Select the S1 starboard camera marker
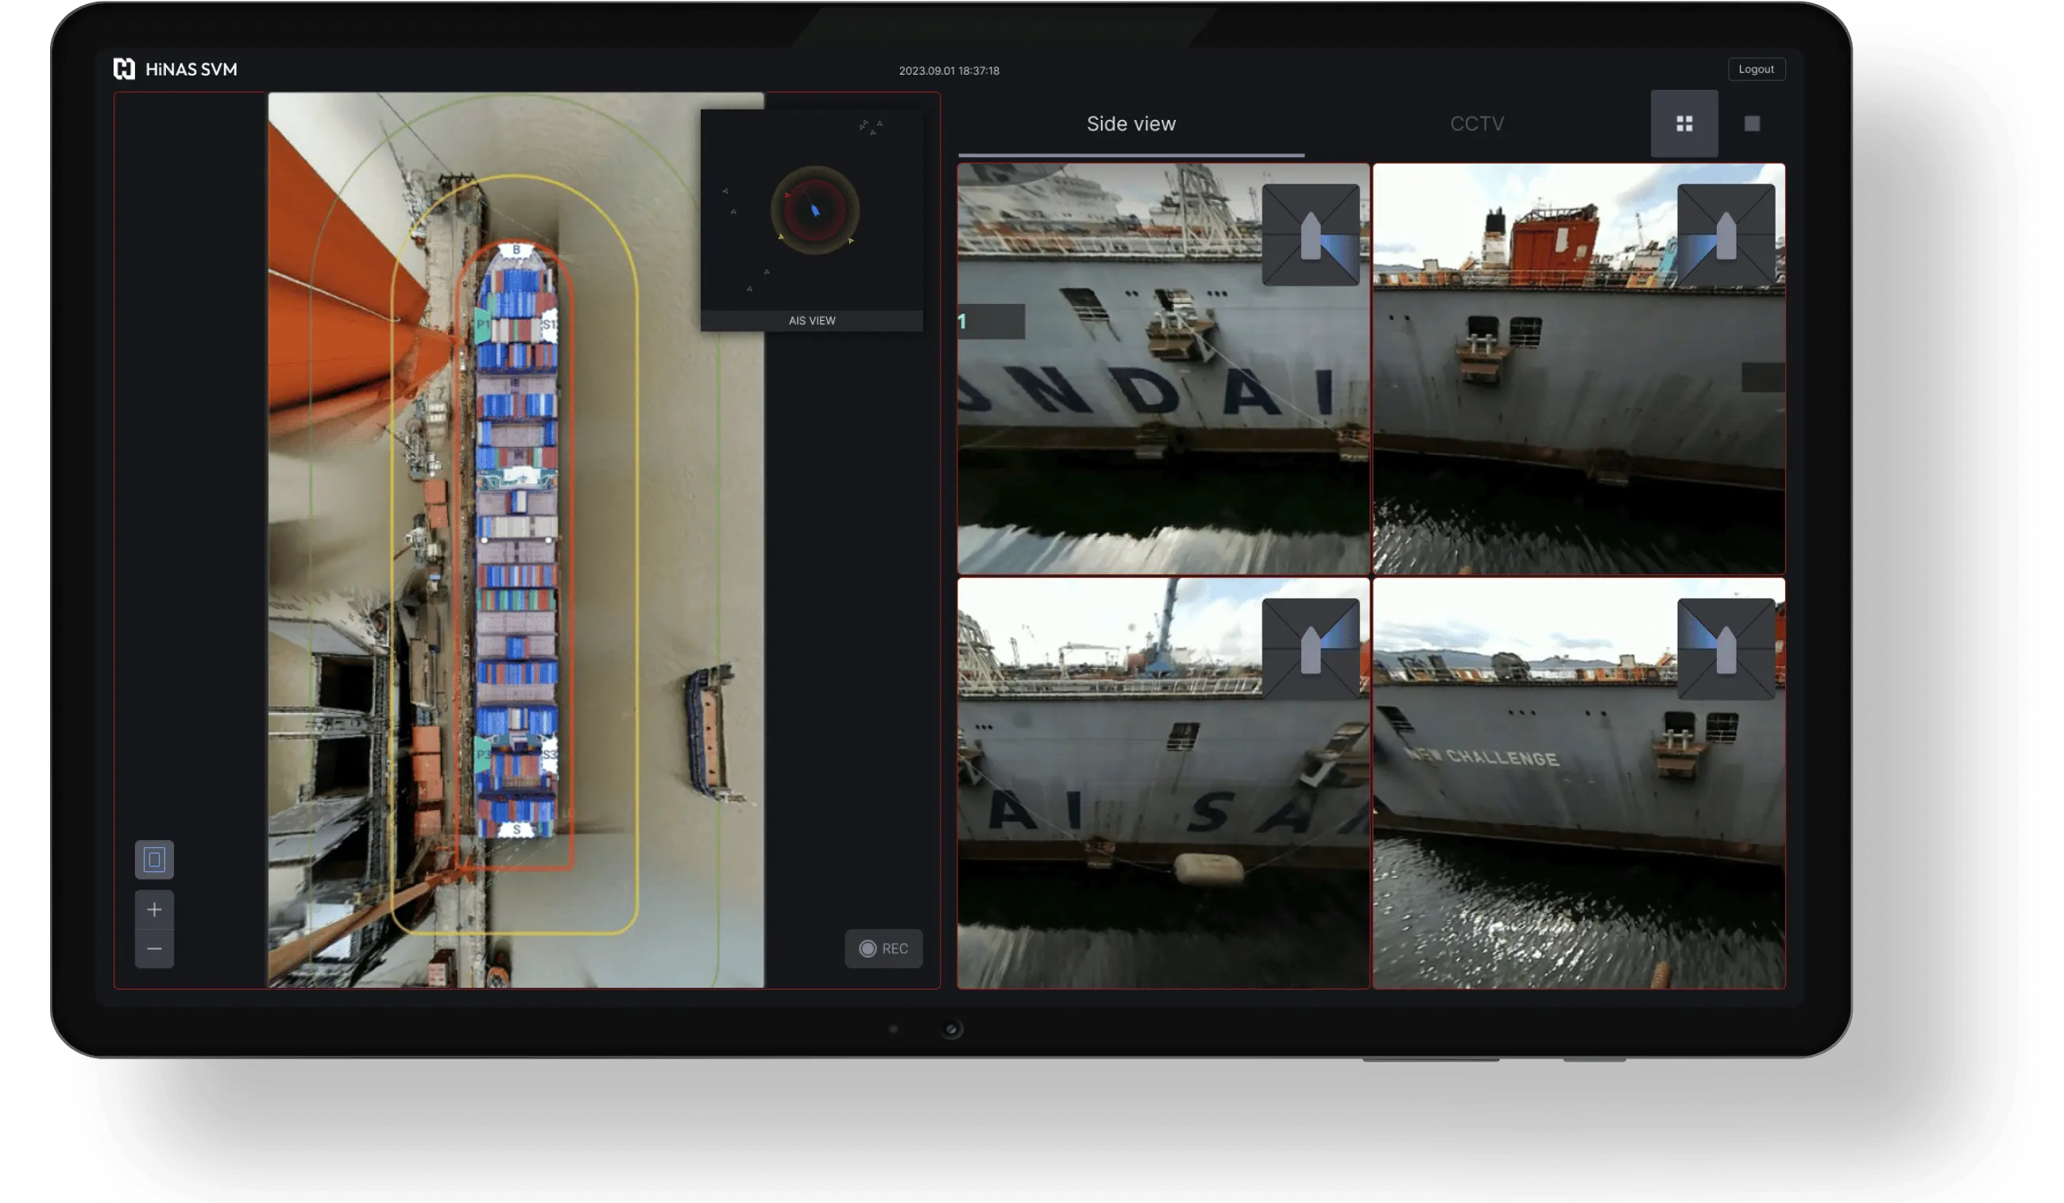The height and width of the screenshot is (1203, 2064). tap(550, 325)
